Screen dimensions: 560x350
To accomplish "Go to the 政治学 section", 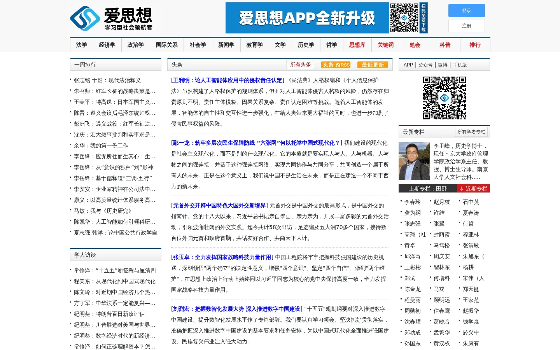I will point(135,45).
